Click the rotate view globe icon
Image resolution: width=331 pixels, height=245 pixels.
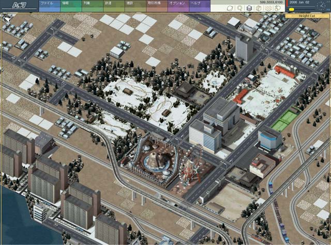(x=230, y=8)
